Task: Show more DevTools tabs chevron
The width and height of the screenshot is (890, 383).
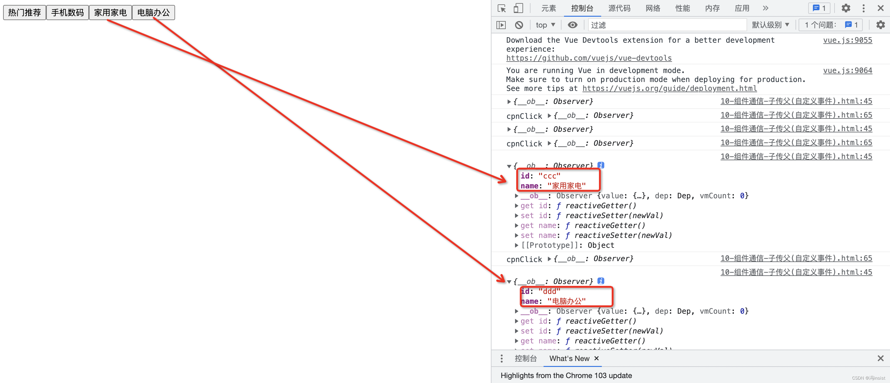Action: coord(766,8)
